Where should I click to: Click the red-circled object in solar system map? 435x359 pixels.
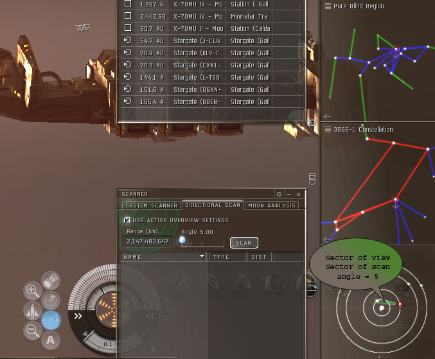coord(400,304)
